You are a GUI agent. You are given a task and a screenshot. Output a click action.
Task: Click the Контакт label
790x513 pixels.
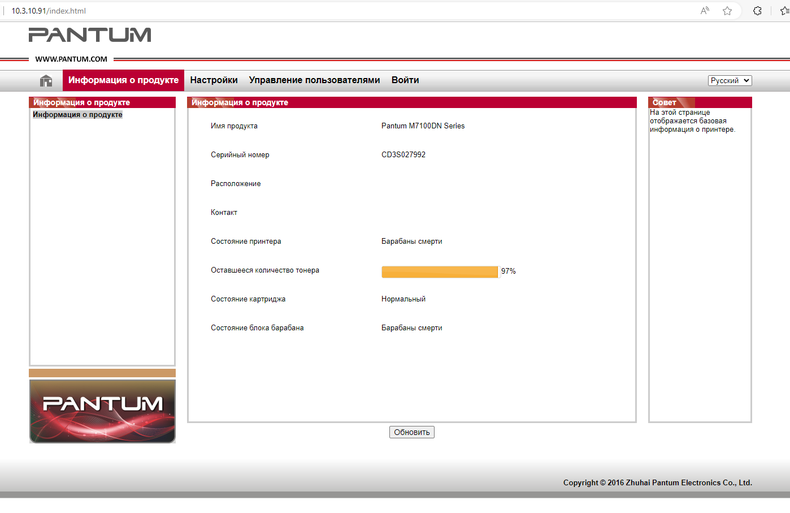(x=224, y=213)
